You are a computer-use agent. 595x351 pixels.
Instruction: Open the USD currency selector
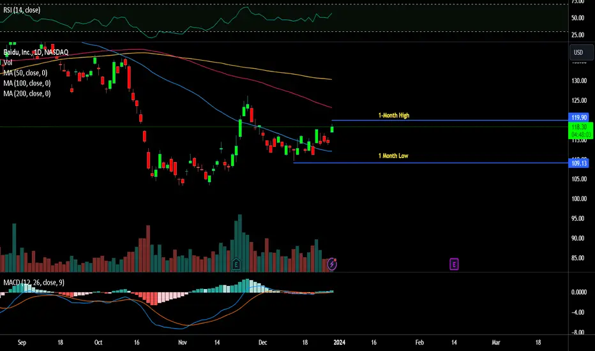tap(582, 52)
